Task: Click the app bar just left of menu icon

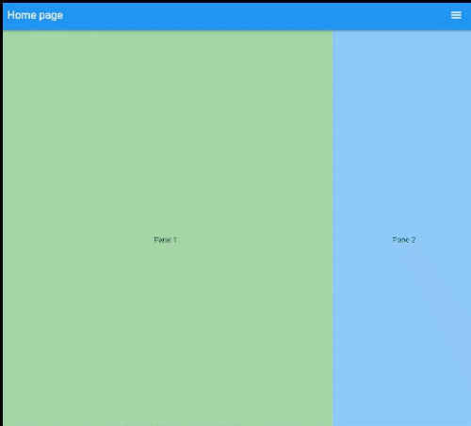Action: point(440,15)
